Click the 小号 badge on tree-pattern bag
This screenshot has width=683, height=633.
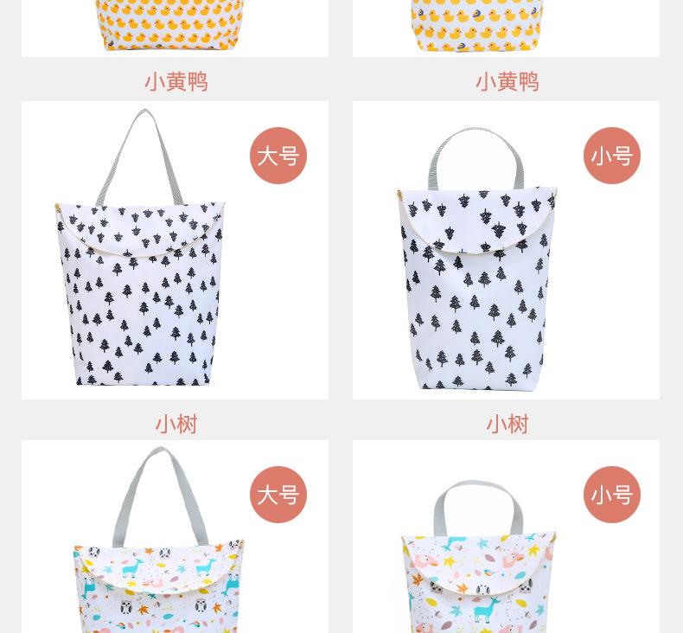(x=612, y=156)
